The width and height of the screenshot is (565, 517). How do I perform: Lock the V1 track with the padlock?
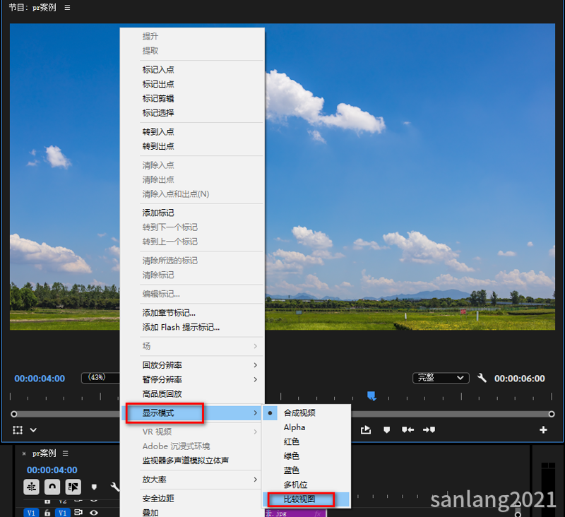click(x=47, y=513)
